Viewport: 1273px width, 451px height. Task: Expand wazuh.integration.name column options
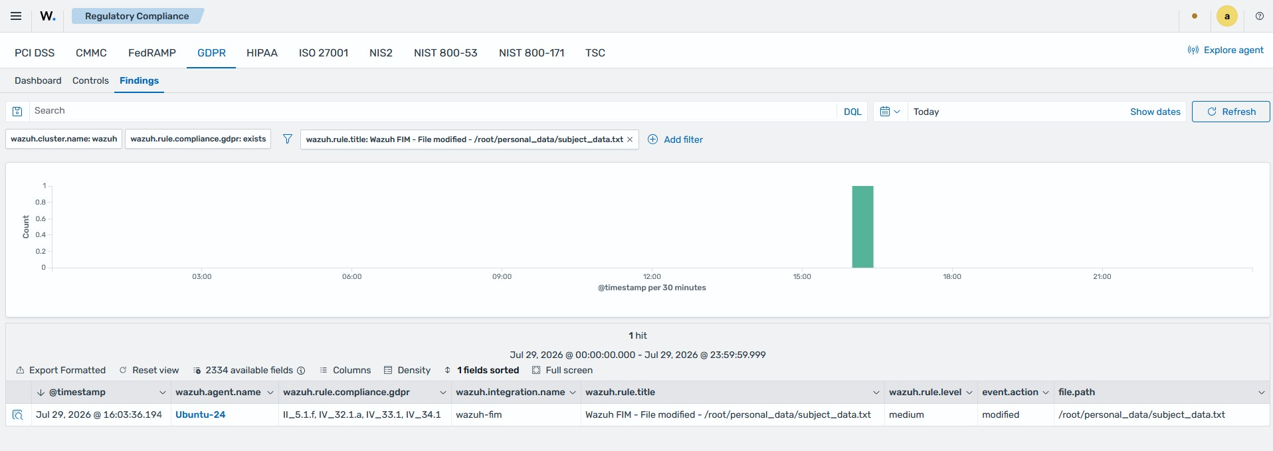coord(573,393)
